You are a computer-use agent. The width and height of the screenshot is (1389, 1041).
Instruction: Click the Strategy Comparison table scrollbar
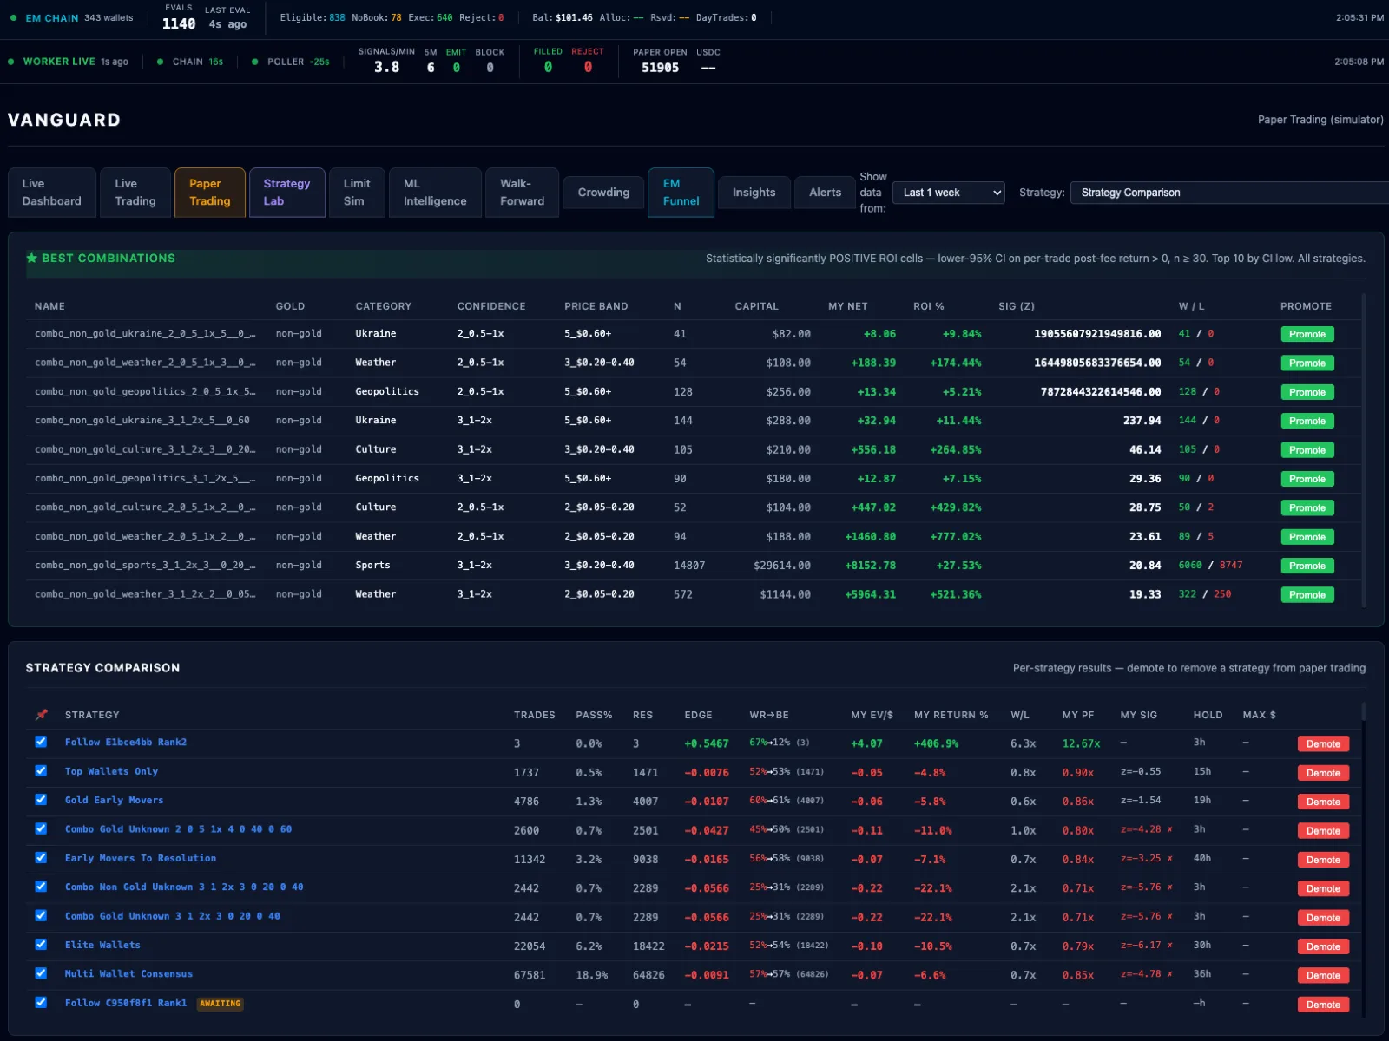click(1364, 711)
